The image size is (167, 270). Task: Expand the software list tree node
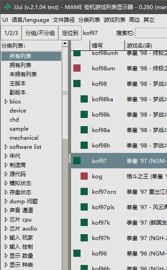[x=6, y=147]
